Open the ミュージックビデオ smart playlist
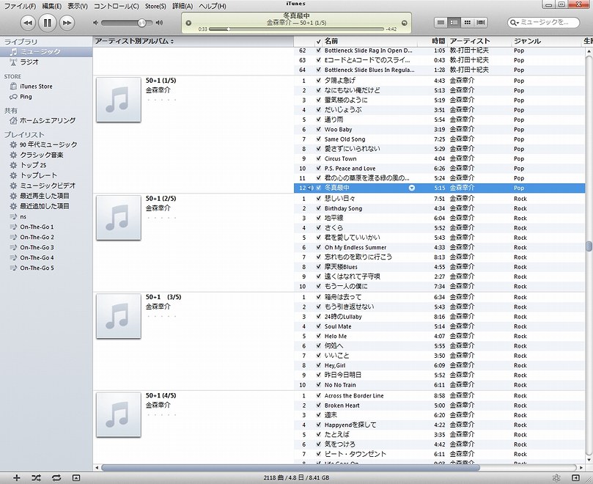Image resolution: width=593 pixels, height=484 pixels. click(48, 186)
